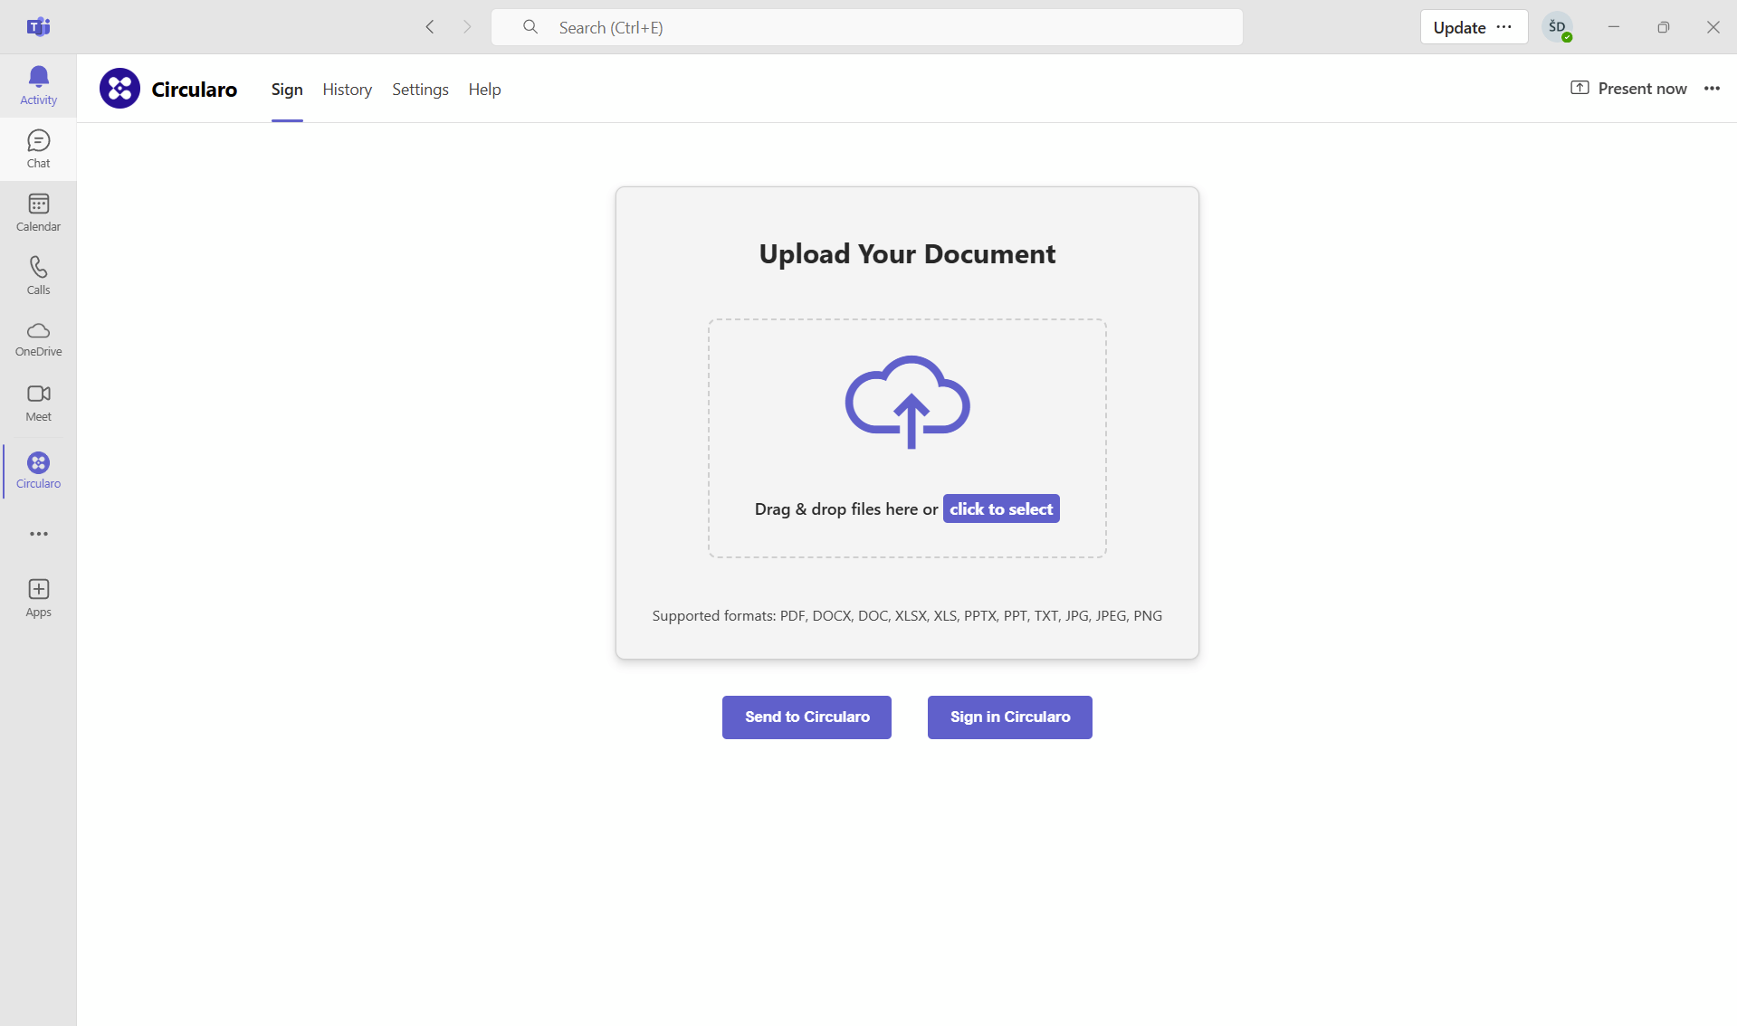Screen dimensions: 1737x1026
Task: Click the cloud upload icon
Action: (x=907, y=403)
